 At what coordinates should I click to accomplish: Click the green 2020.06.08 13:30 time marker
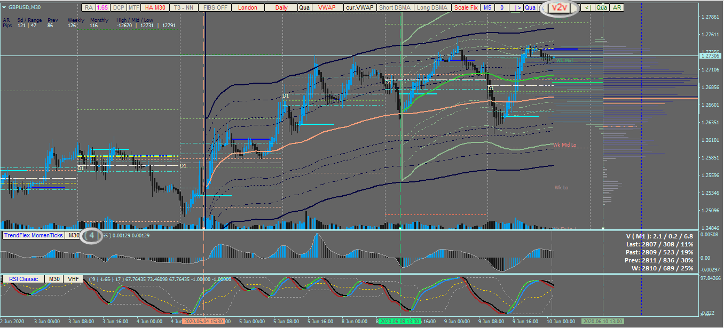click(400, 322)
